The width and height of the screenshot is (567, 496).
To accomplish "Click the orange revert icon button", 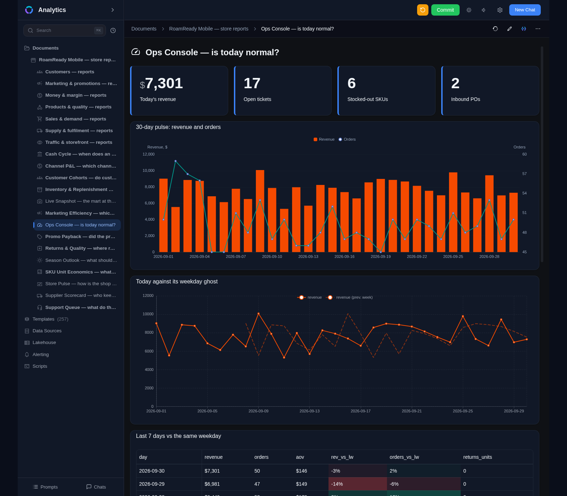I will [422, 10].
